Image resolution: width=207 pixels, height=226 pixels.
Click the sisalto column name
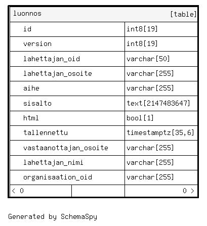pos(37,103)
